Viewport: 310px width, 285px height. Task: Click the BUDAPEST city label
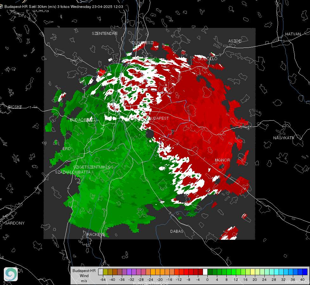(x=158, y=118)
